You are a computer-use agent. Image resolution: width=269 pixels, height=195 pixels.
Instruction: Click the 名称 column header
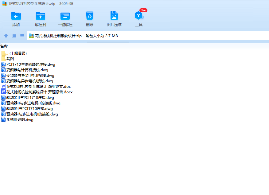(x=4, y=46)
